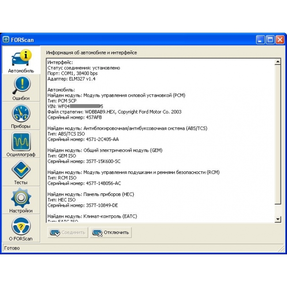Click the 'Автомобиль:' heading in the info text
Viewport: 287px width, 287px height.
pos(61,90)
